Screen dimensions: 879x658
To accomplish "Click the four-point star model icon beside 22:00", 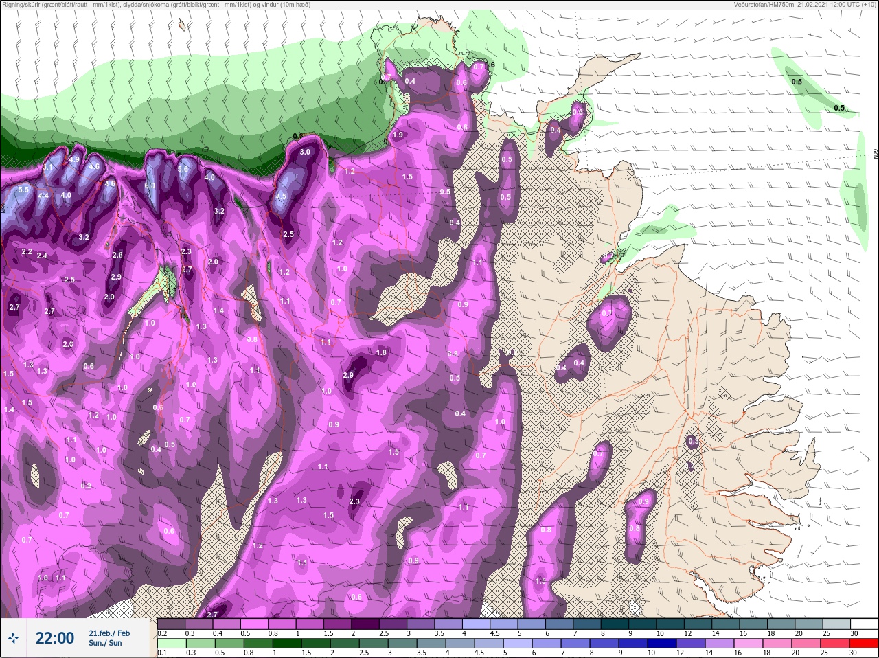I will (x=14, y=638).
